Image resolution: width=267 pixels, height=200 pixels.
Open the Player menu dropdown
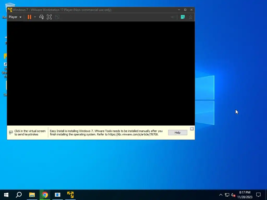15,17
